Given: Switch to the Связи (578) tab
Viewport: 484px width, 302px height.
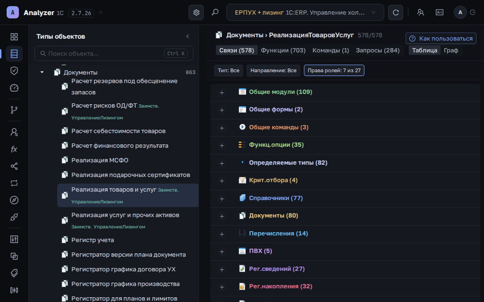Looking at the screenshot, I should click(x=236, y=50).
